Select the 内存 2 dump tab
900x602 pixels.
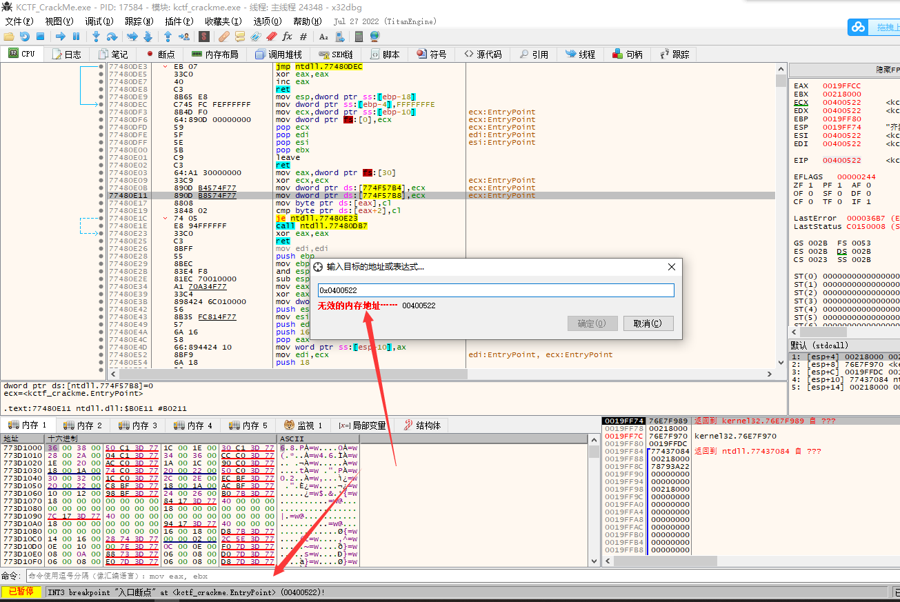[83, 425]
